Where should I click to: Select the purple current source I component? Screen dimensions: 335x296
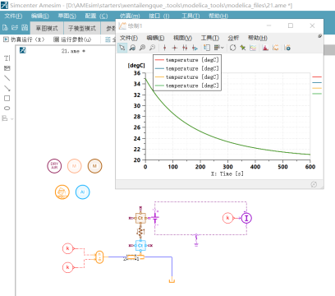(x=246, y=218)
